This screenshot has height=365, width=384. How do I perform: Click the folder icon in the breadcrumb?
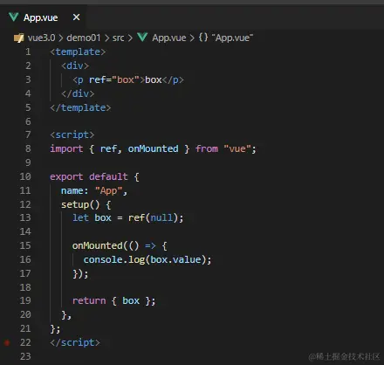[19, 38]
